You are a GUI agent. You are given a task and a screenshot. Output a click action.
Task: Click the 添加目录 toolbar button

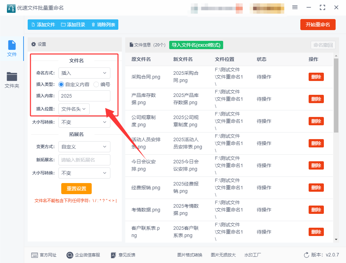tap(73, 25)
